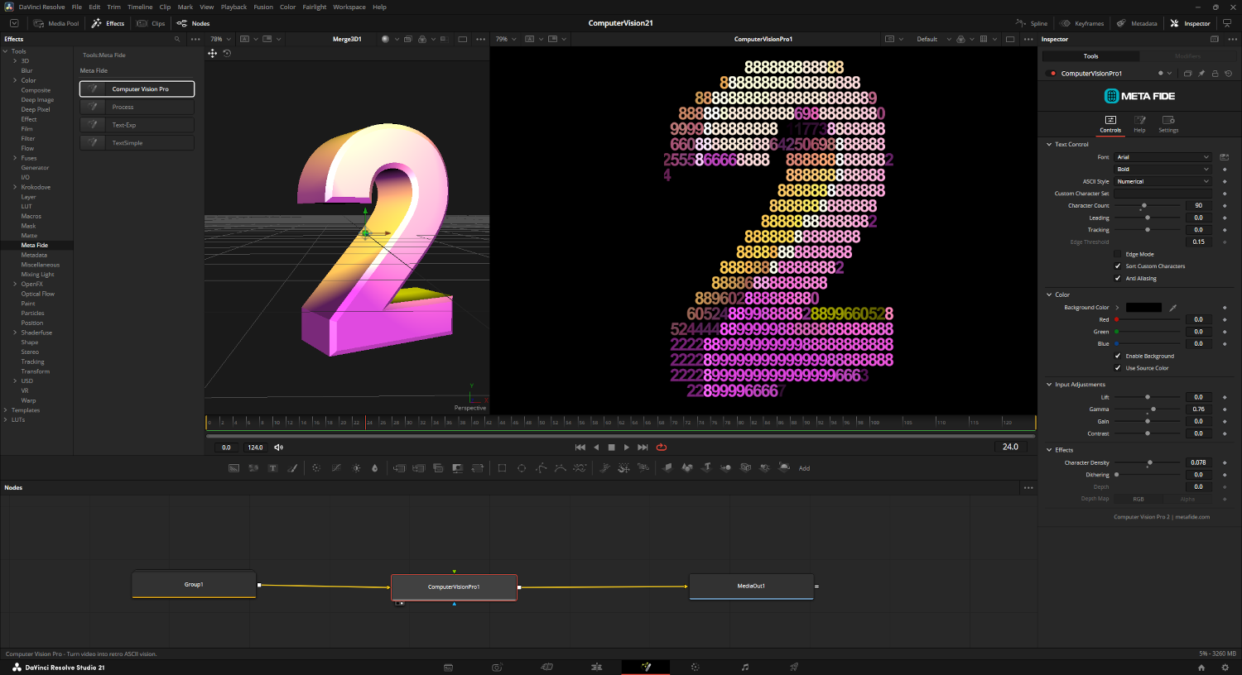Switch to inspector Help tab

[x=1139, y=124]
